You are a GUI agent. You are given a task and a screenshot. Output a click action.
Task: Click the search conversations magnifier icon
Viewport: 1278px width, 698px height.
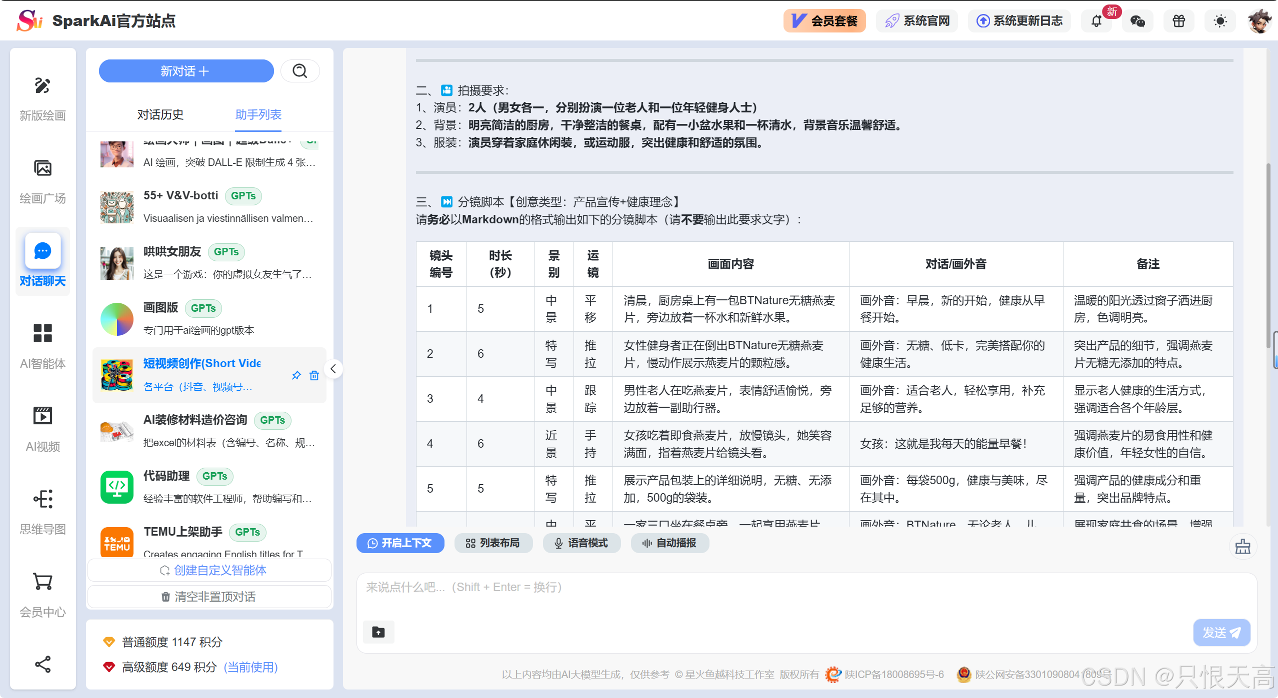300,71
